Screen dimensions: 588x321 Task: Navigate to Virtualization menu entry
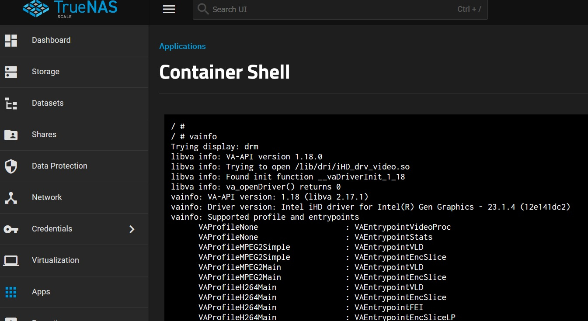[56, 260]
